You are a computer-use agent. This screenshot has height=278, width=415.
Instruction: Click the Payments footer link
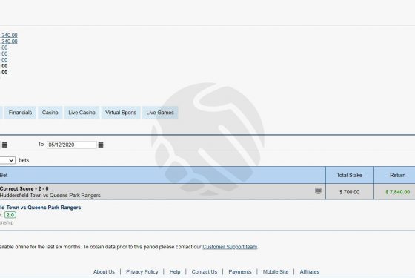pos(240,271)
